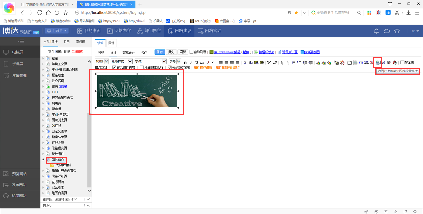
Task: Expand the 组件库 panel chevron
Action: pyautogui.click(x=88, y=199)
